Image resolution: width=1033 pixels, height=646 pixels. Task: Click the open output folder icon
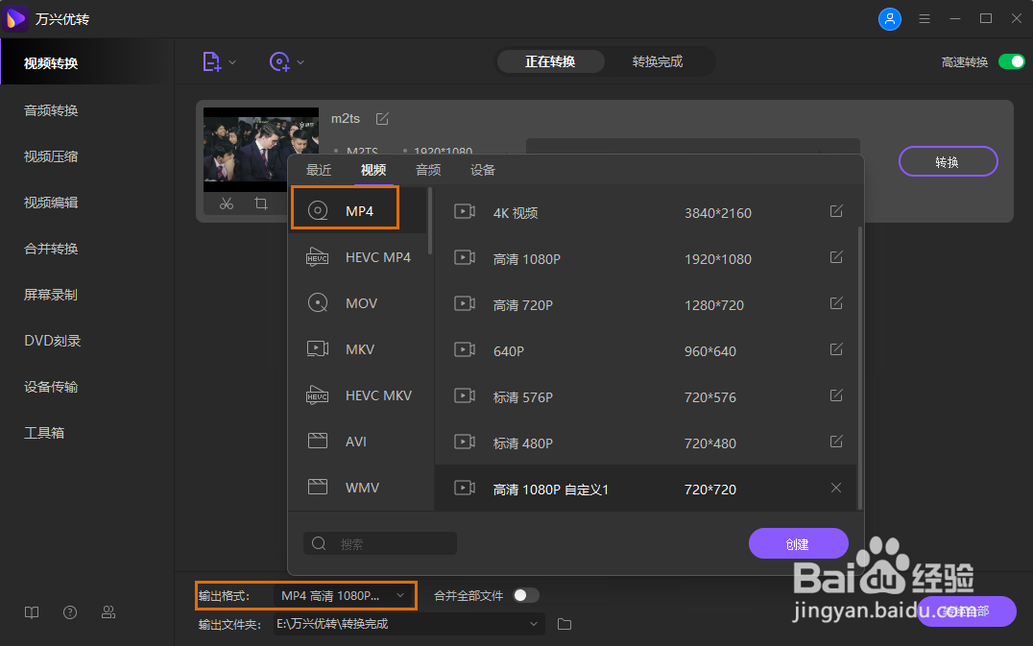click(565, 624)
